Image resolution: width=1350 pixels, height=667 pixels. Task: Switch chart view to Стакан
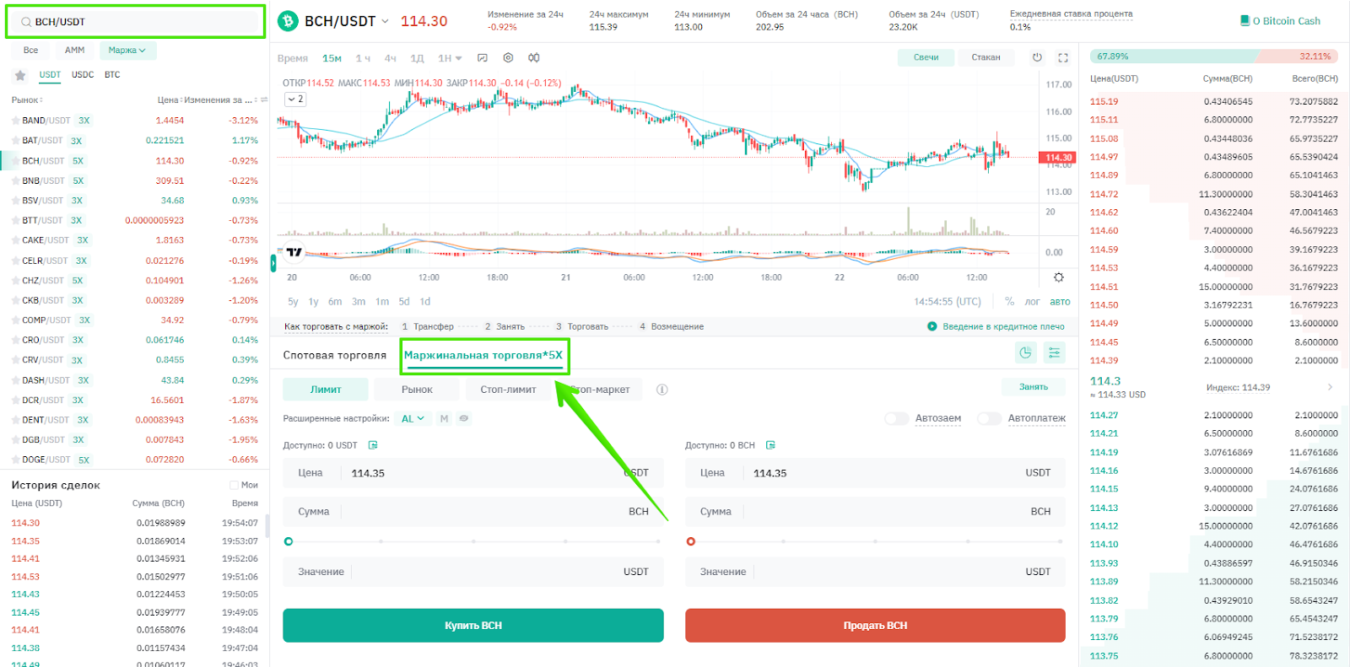tap(985, 57)
